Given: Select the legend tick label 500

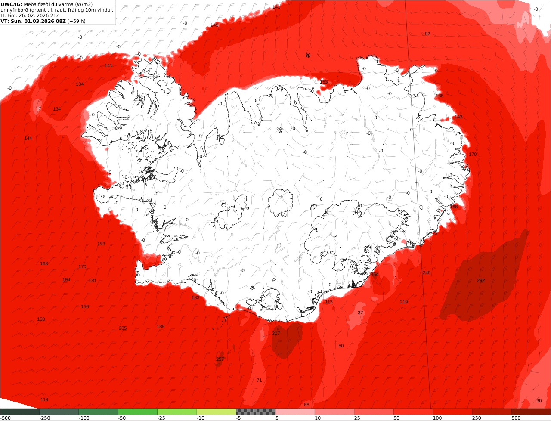Looking at the screenshot, I should coord(516,418).
